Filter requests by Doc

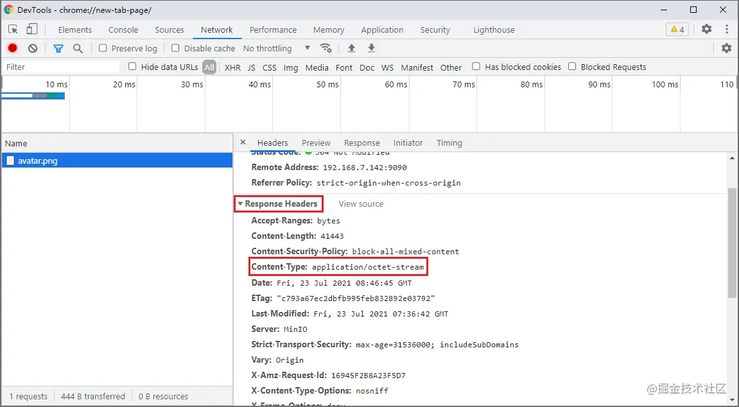[x=367, y=67]
